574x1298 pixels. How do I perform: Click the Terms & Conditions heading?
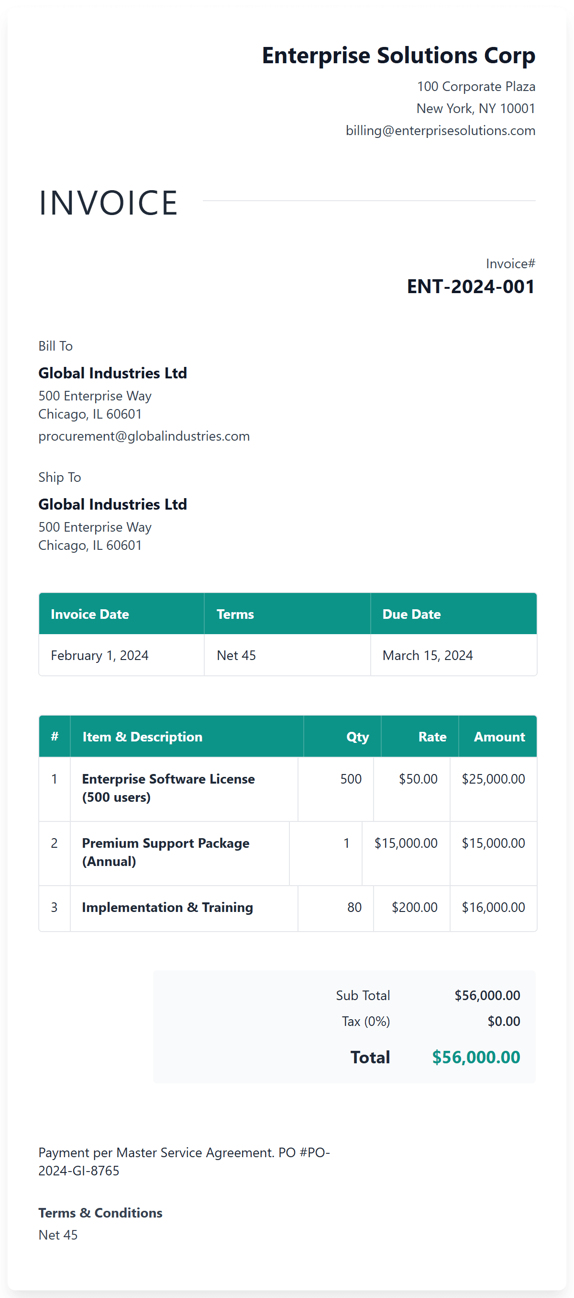(x=100, y=1213)
